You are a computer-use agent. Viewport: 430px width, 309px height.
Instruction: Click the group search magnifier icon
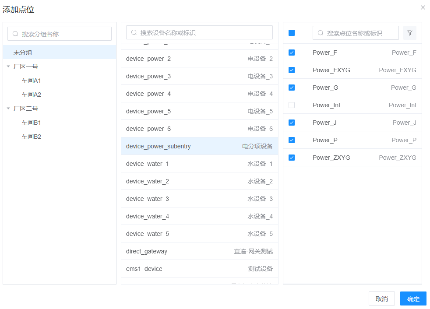[15, 34]
